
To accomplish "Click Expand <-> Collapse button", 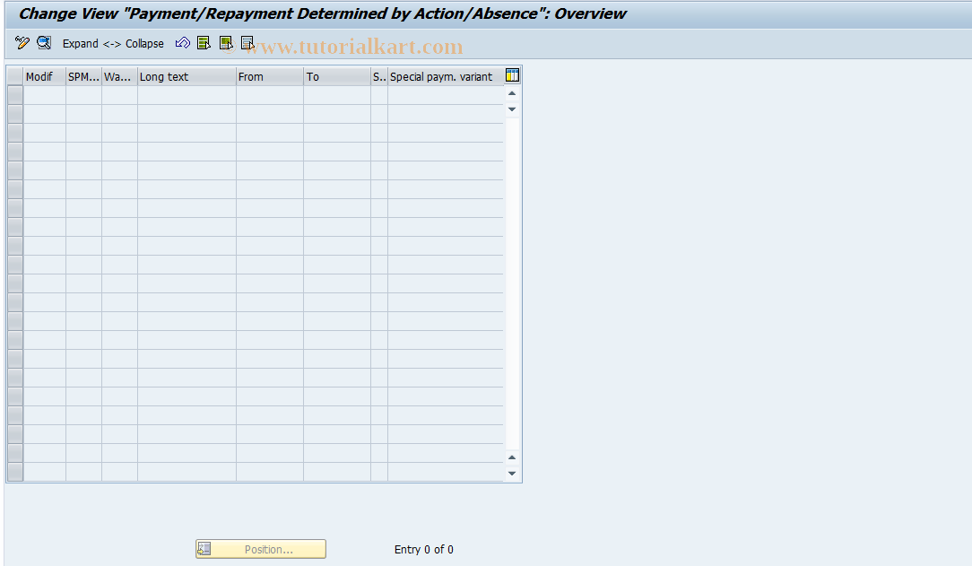I will [x=113, y=43].
